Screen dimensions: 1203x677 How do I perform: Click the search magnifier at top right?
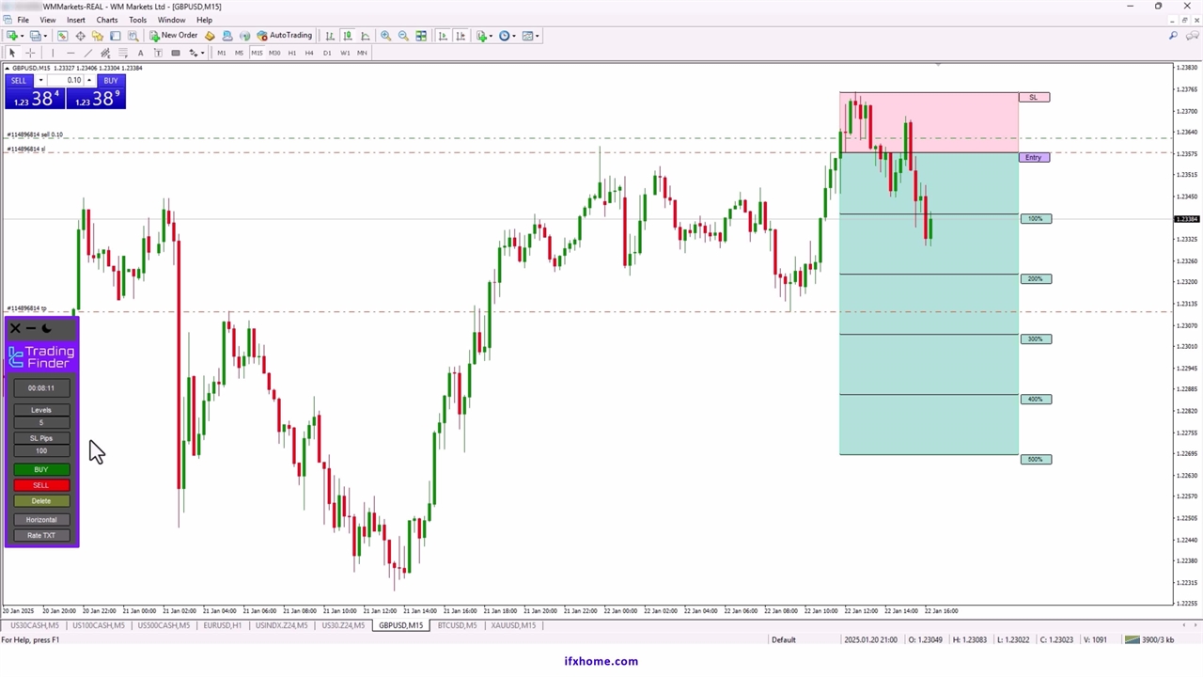point(1173,36)
